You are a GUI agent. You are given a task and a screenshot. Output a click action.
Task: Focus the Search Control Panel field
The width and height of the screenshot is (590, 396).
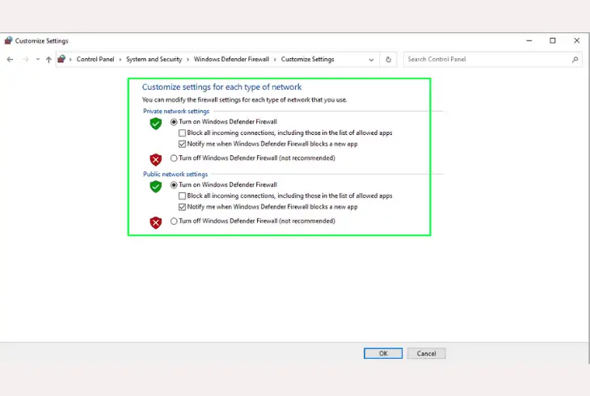[492, 60]
